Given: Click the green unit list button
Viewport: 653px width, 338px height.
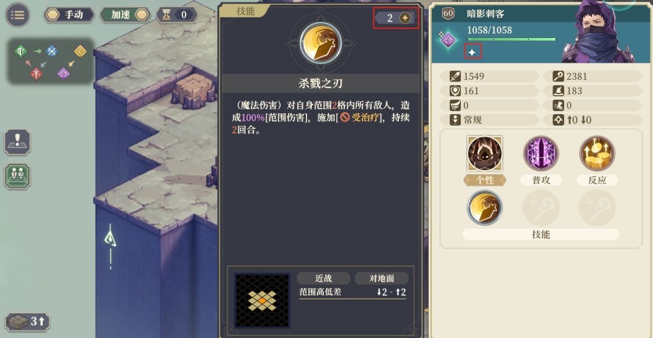Looking at the screenshot, I should coord(17,176).
